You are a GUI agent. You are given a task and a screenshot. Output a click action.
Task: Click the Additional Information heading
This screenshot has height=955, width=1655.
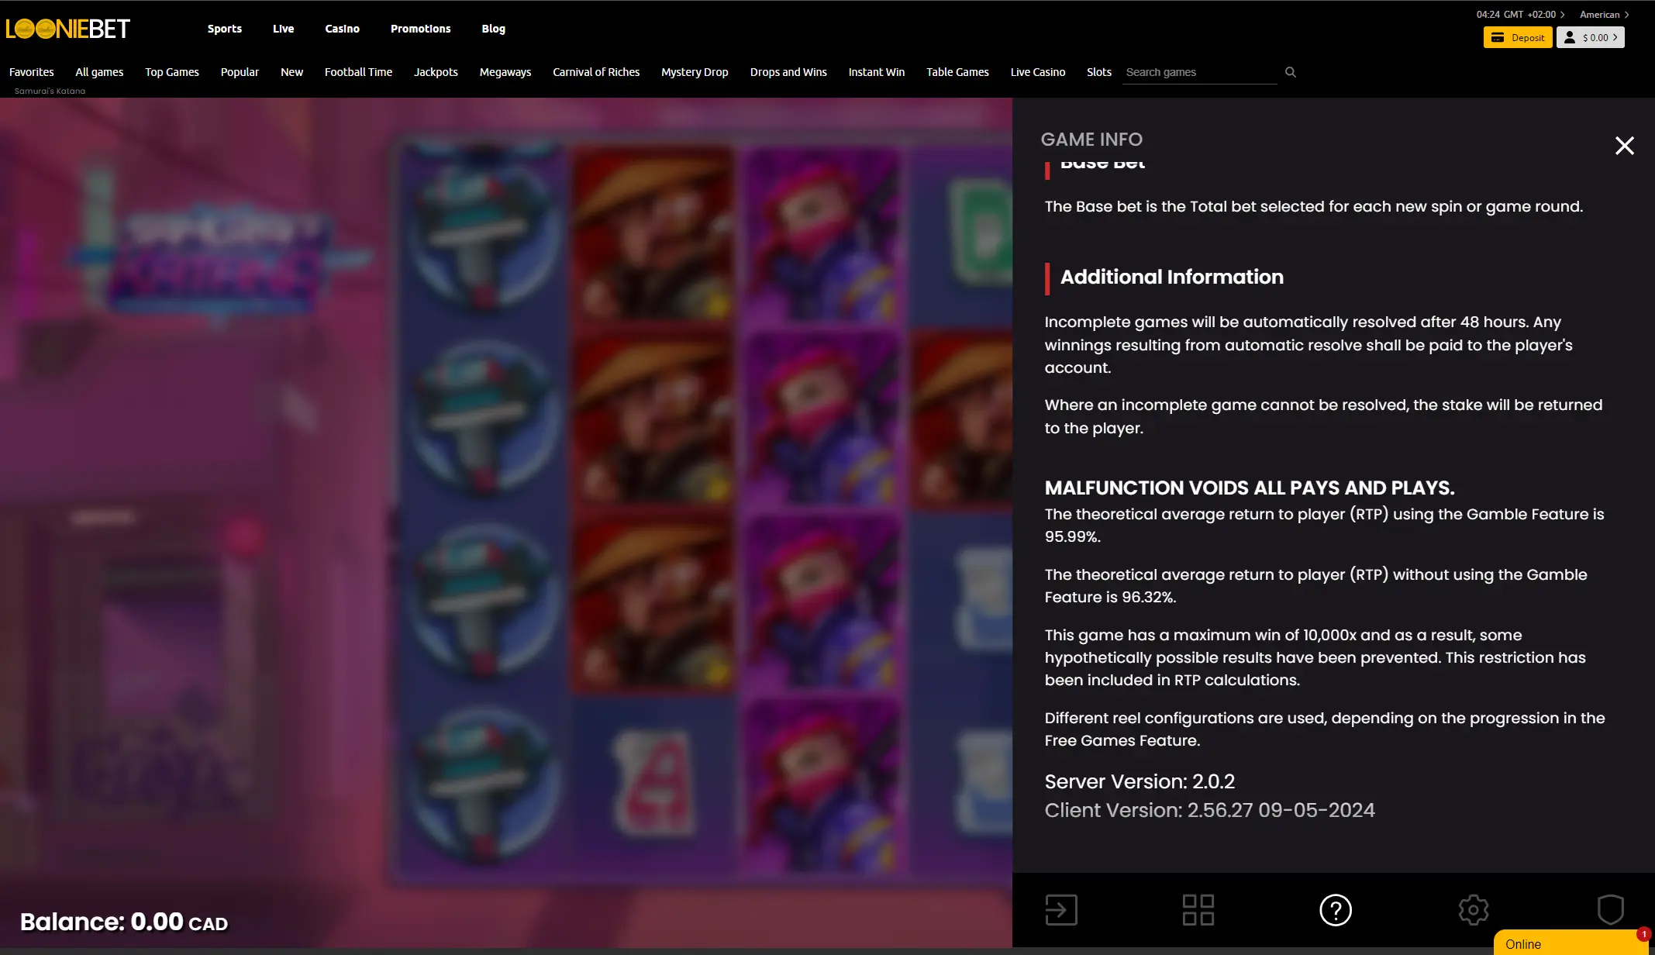tap(1171, 278)
